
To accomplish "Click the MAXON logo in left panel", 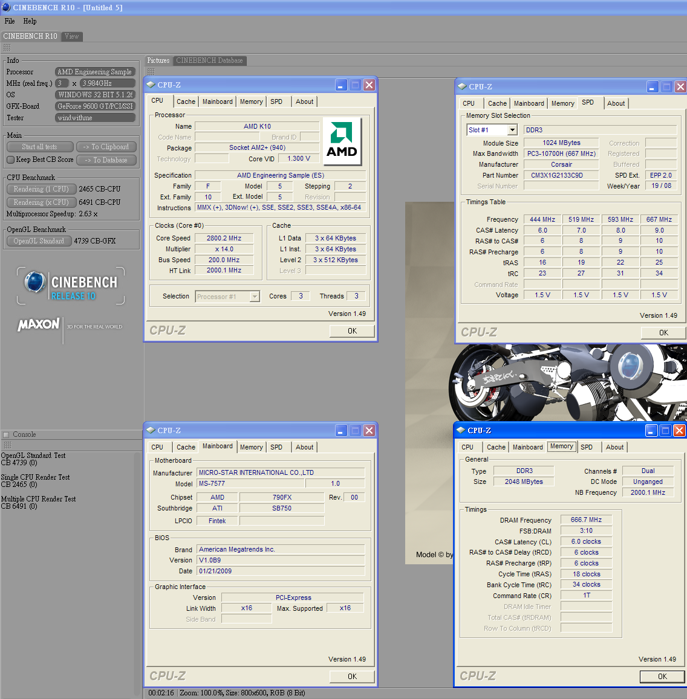I will coord(39,324).
